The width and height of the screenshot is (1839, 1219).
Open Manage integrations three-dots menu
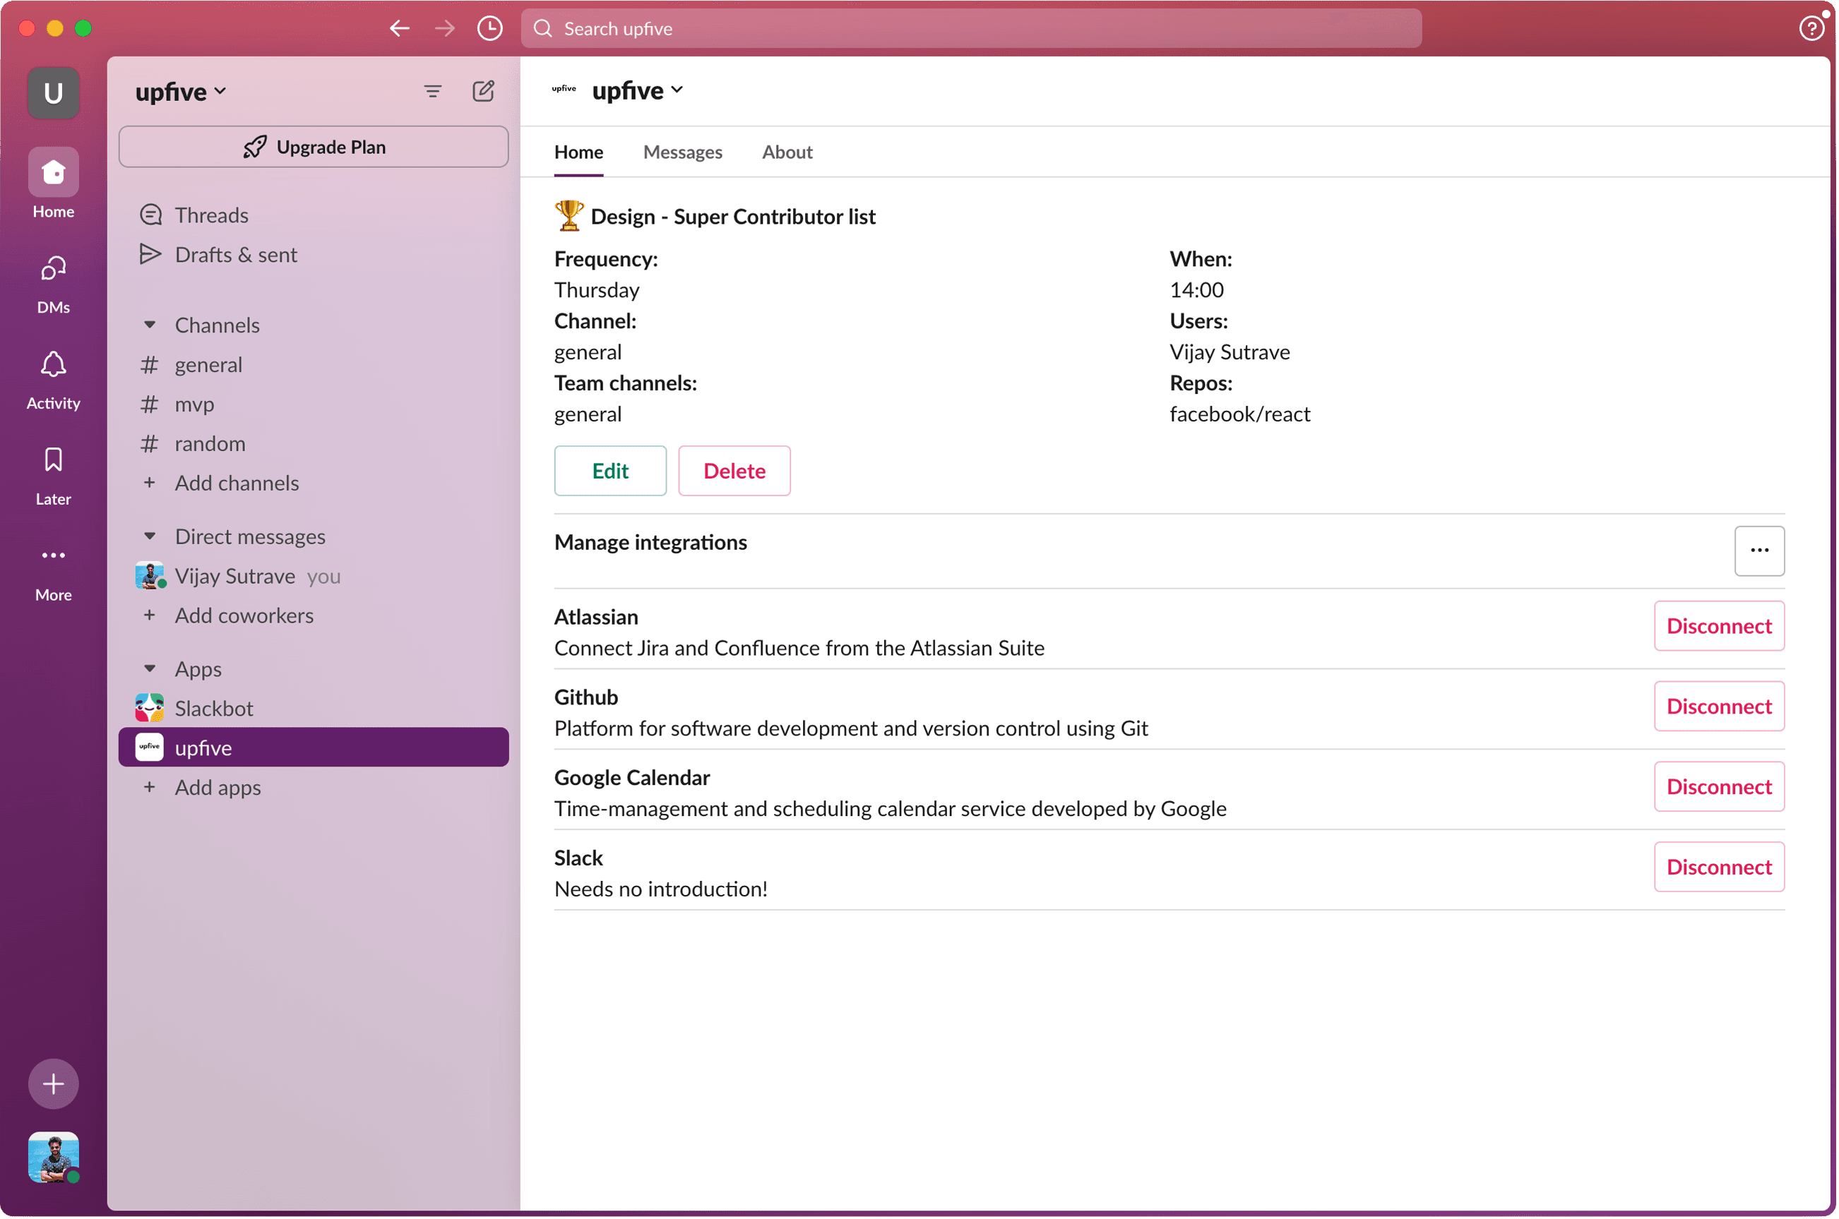tap(1760, 551)
